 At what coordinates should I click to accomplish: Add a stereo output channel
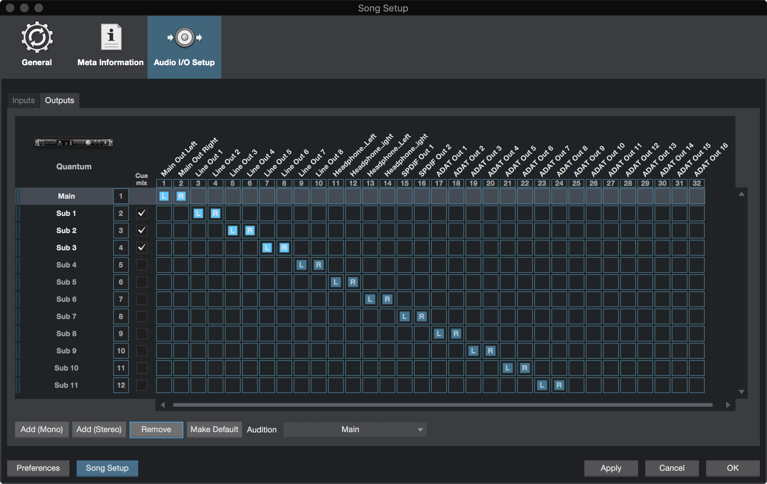99,430
